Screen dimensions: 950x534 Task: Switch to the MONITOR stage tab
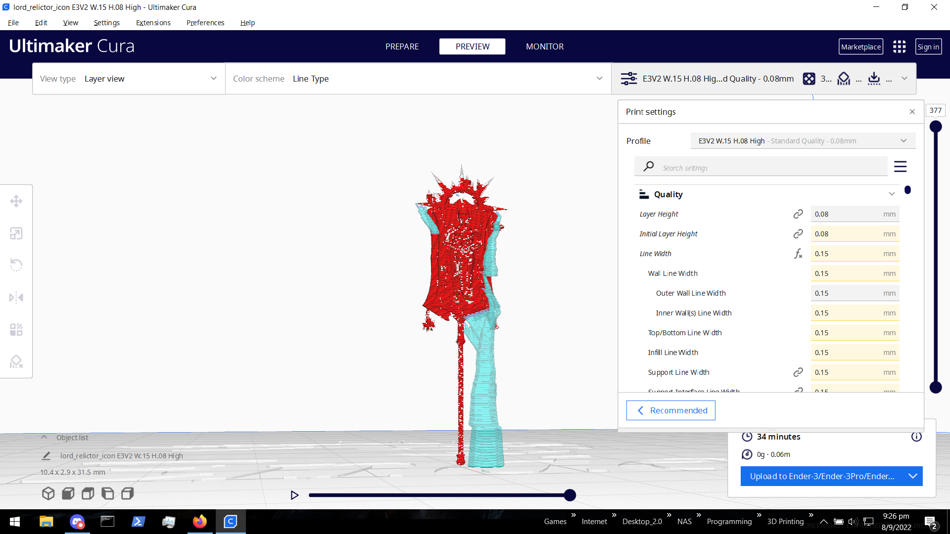coord(545,46)
